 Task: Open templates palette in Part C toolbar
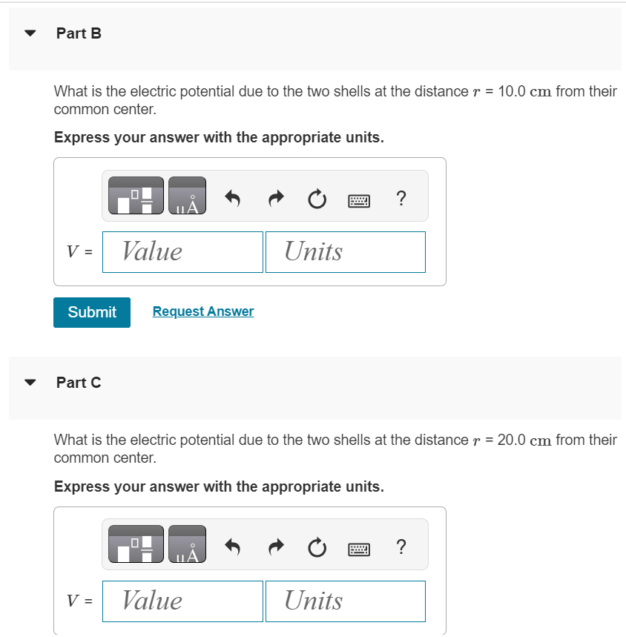click(136, 544)
